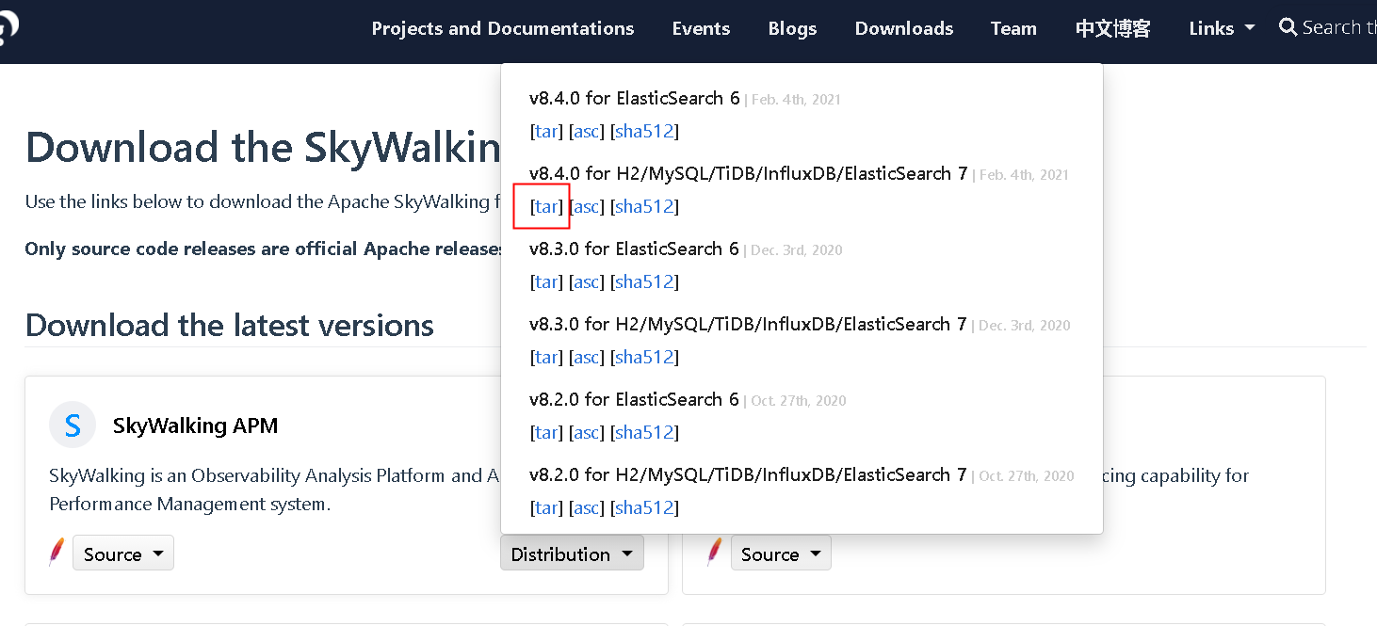The image size is (1377, 626).
Task: Open the 中文博客 navigation link
Action: [x=1112, y=28]
